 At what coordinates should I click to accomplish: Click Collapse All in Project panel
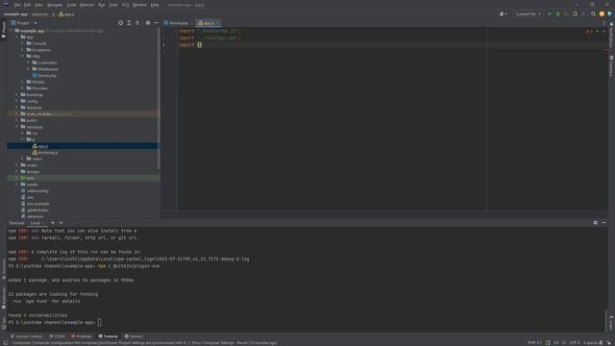pyautogui.click(x=137, y=23)
